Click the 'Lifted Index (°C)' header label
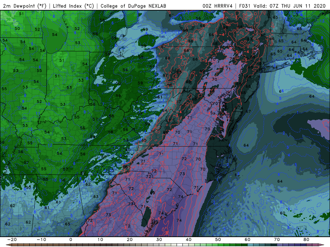 click(x=73, y=6)
